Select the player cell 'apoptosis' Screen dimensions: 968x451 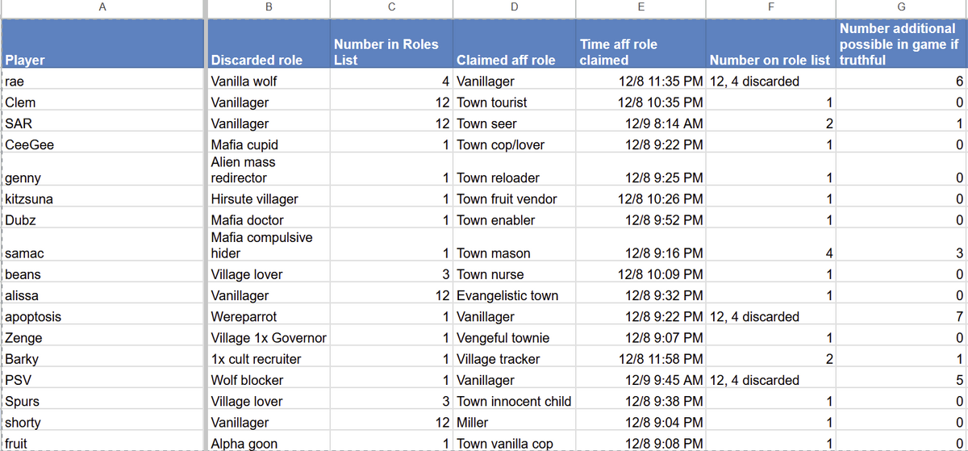pos(32,317)
